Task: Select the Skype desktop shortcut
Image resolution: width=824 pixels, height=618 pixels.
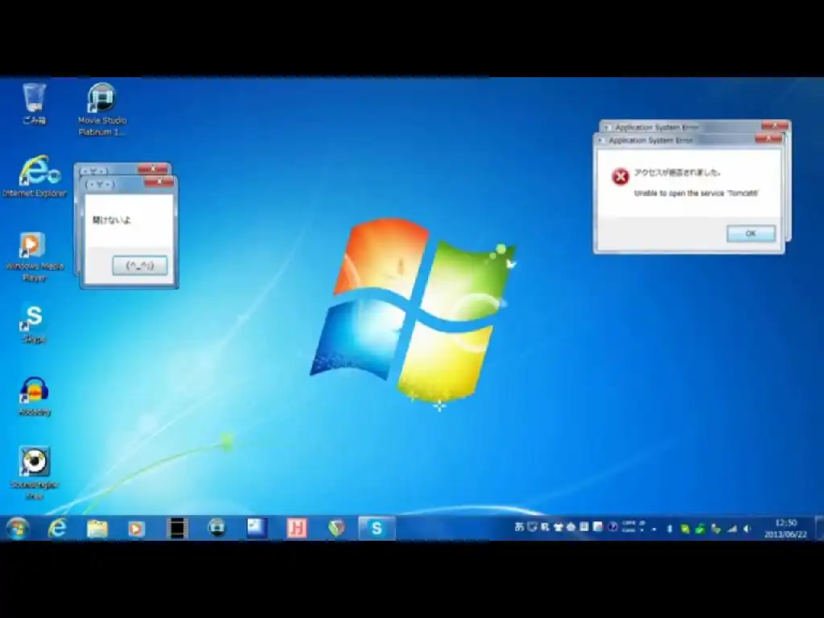Action: [34, 323]
